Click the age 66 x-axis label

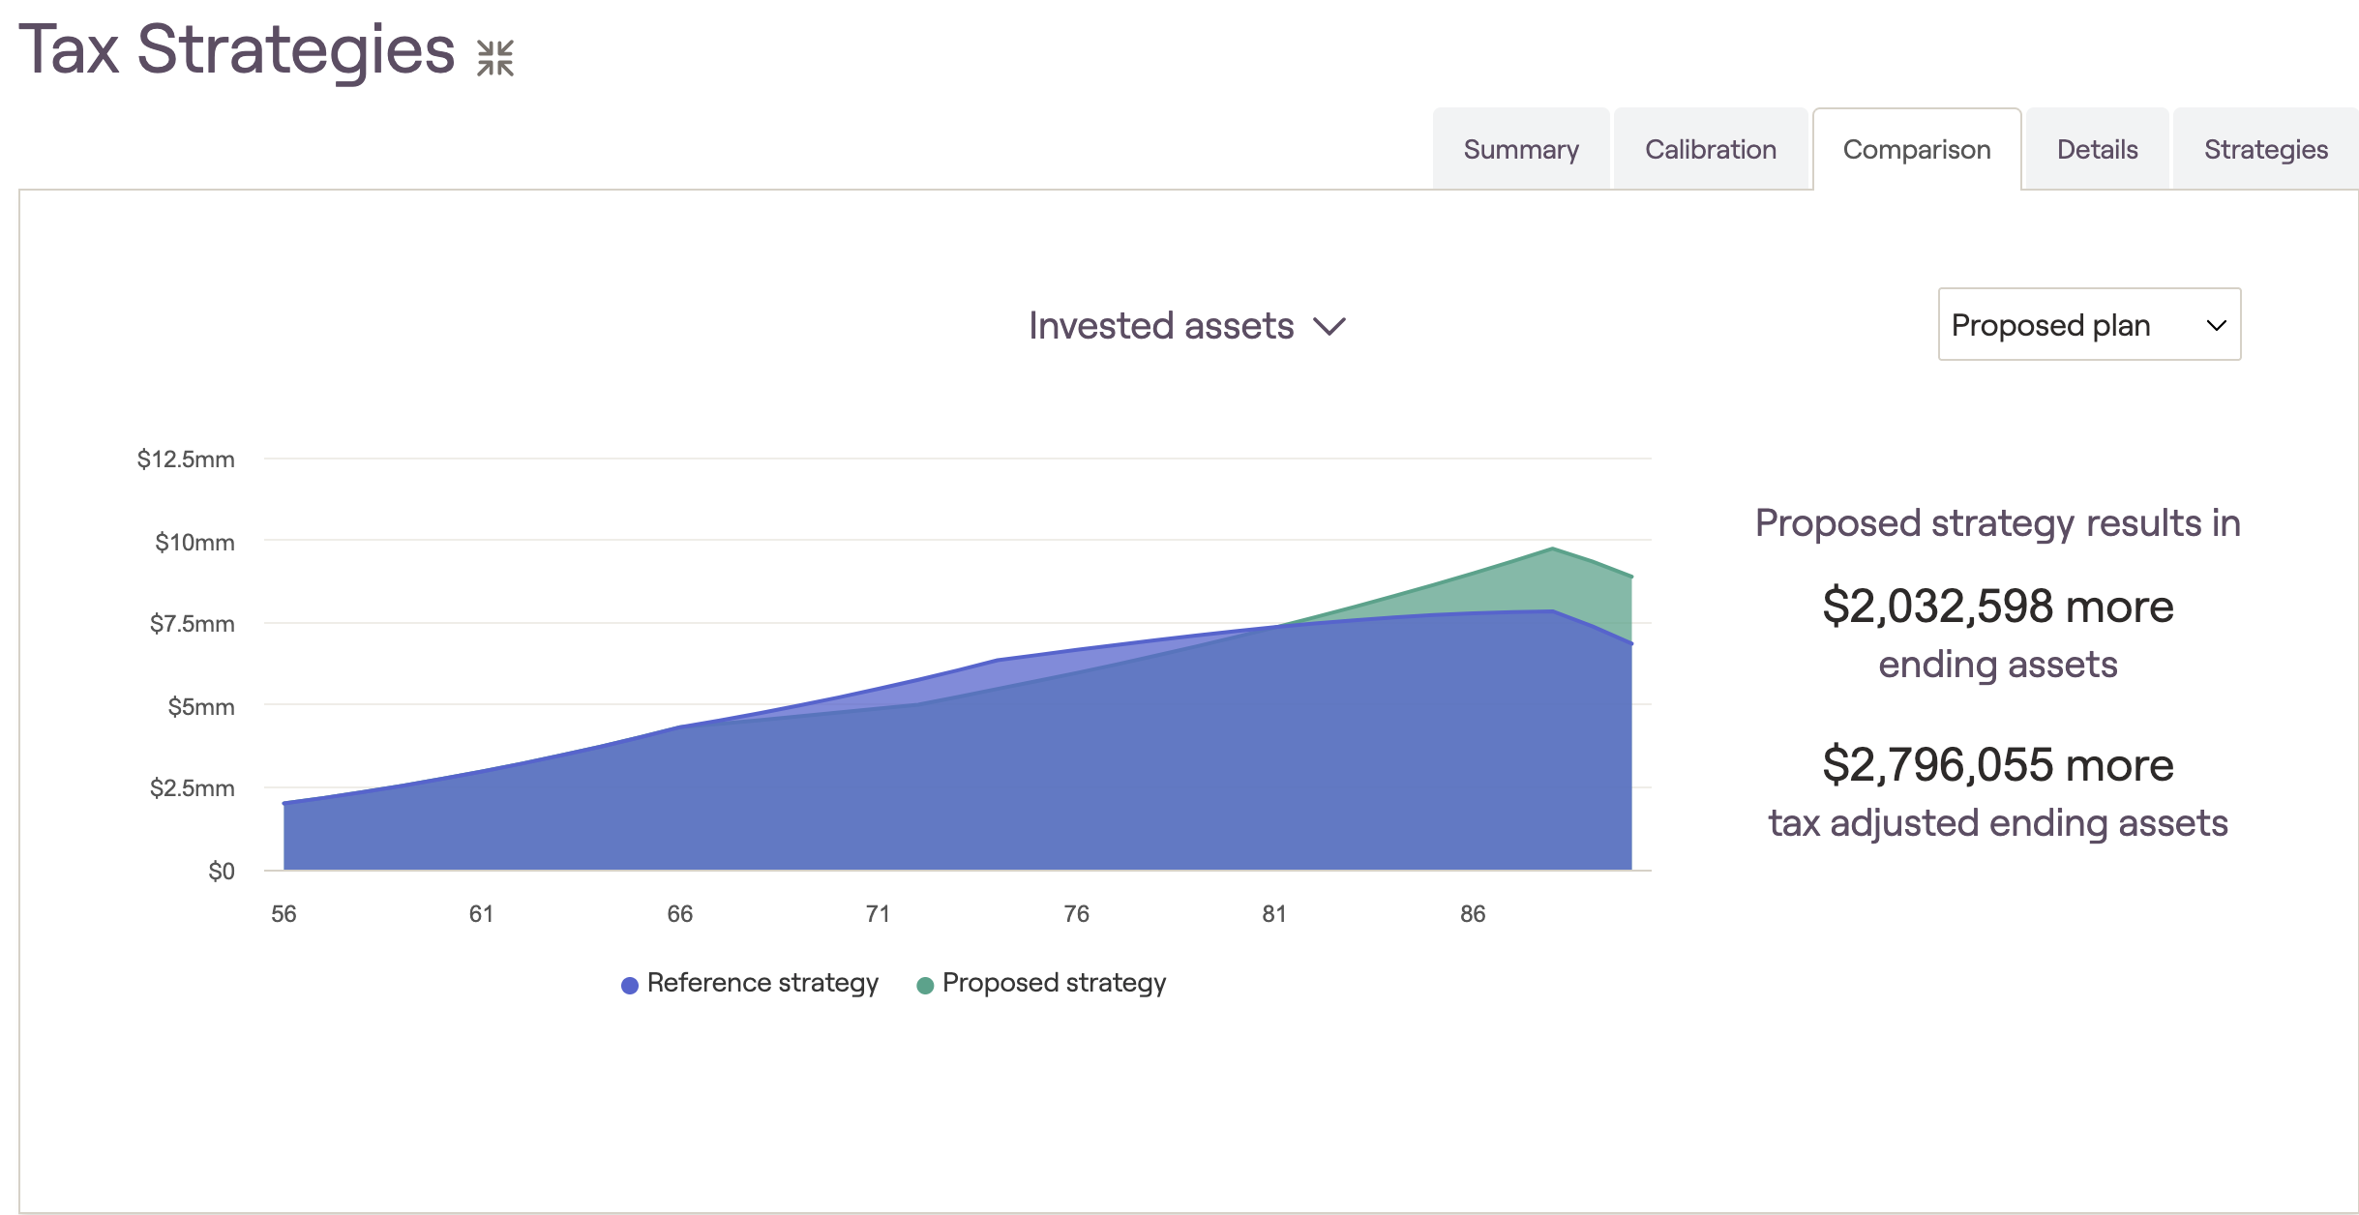680,913
